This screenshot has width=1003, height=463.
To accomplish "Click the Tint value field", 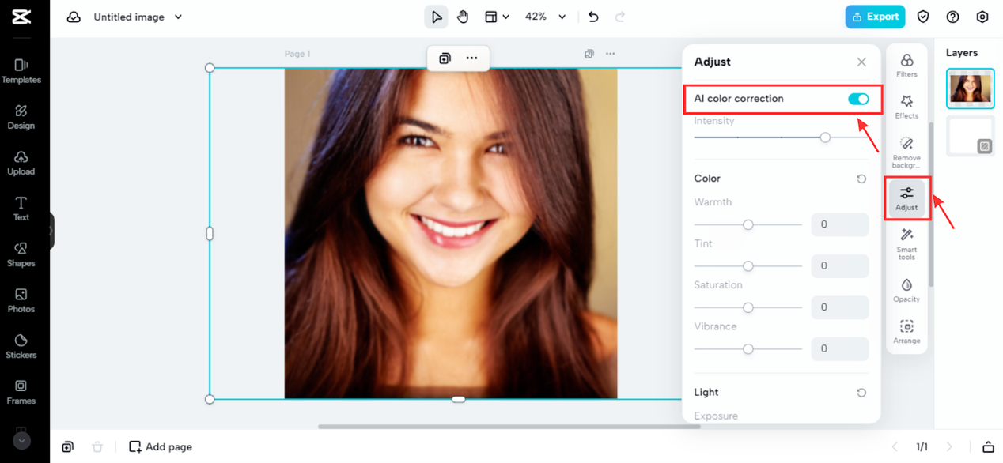I will pos(840,265).
